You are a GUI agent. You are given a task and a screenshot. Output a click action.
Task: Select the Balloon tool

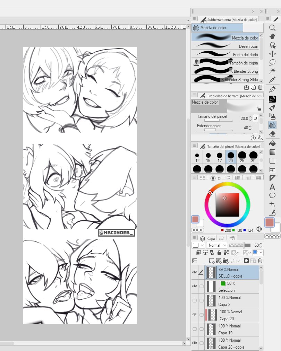(x=272, y=195)
